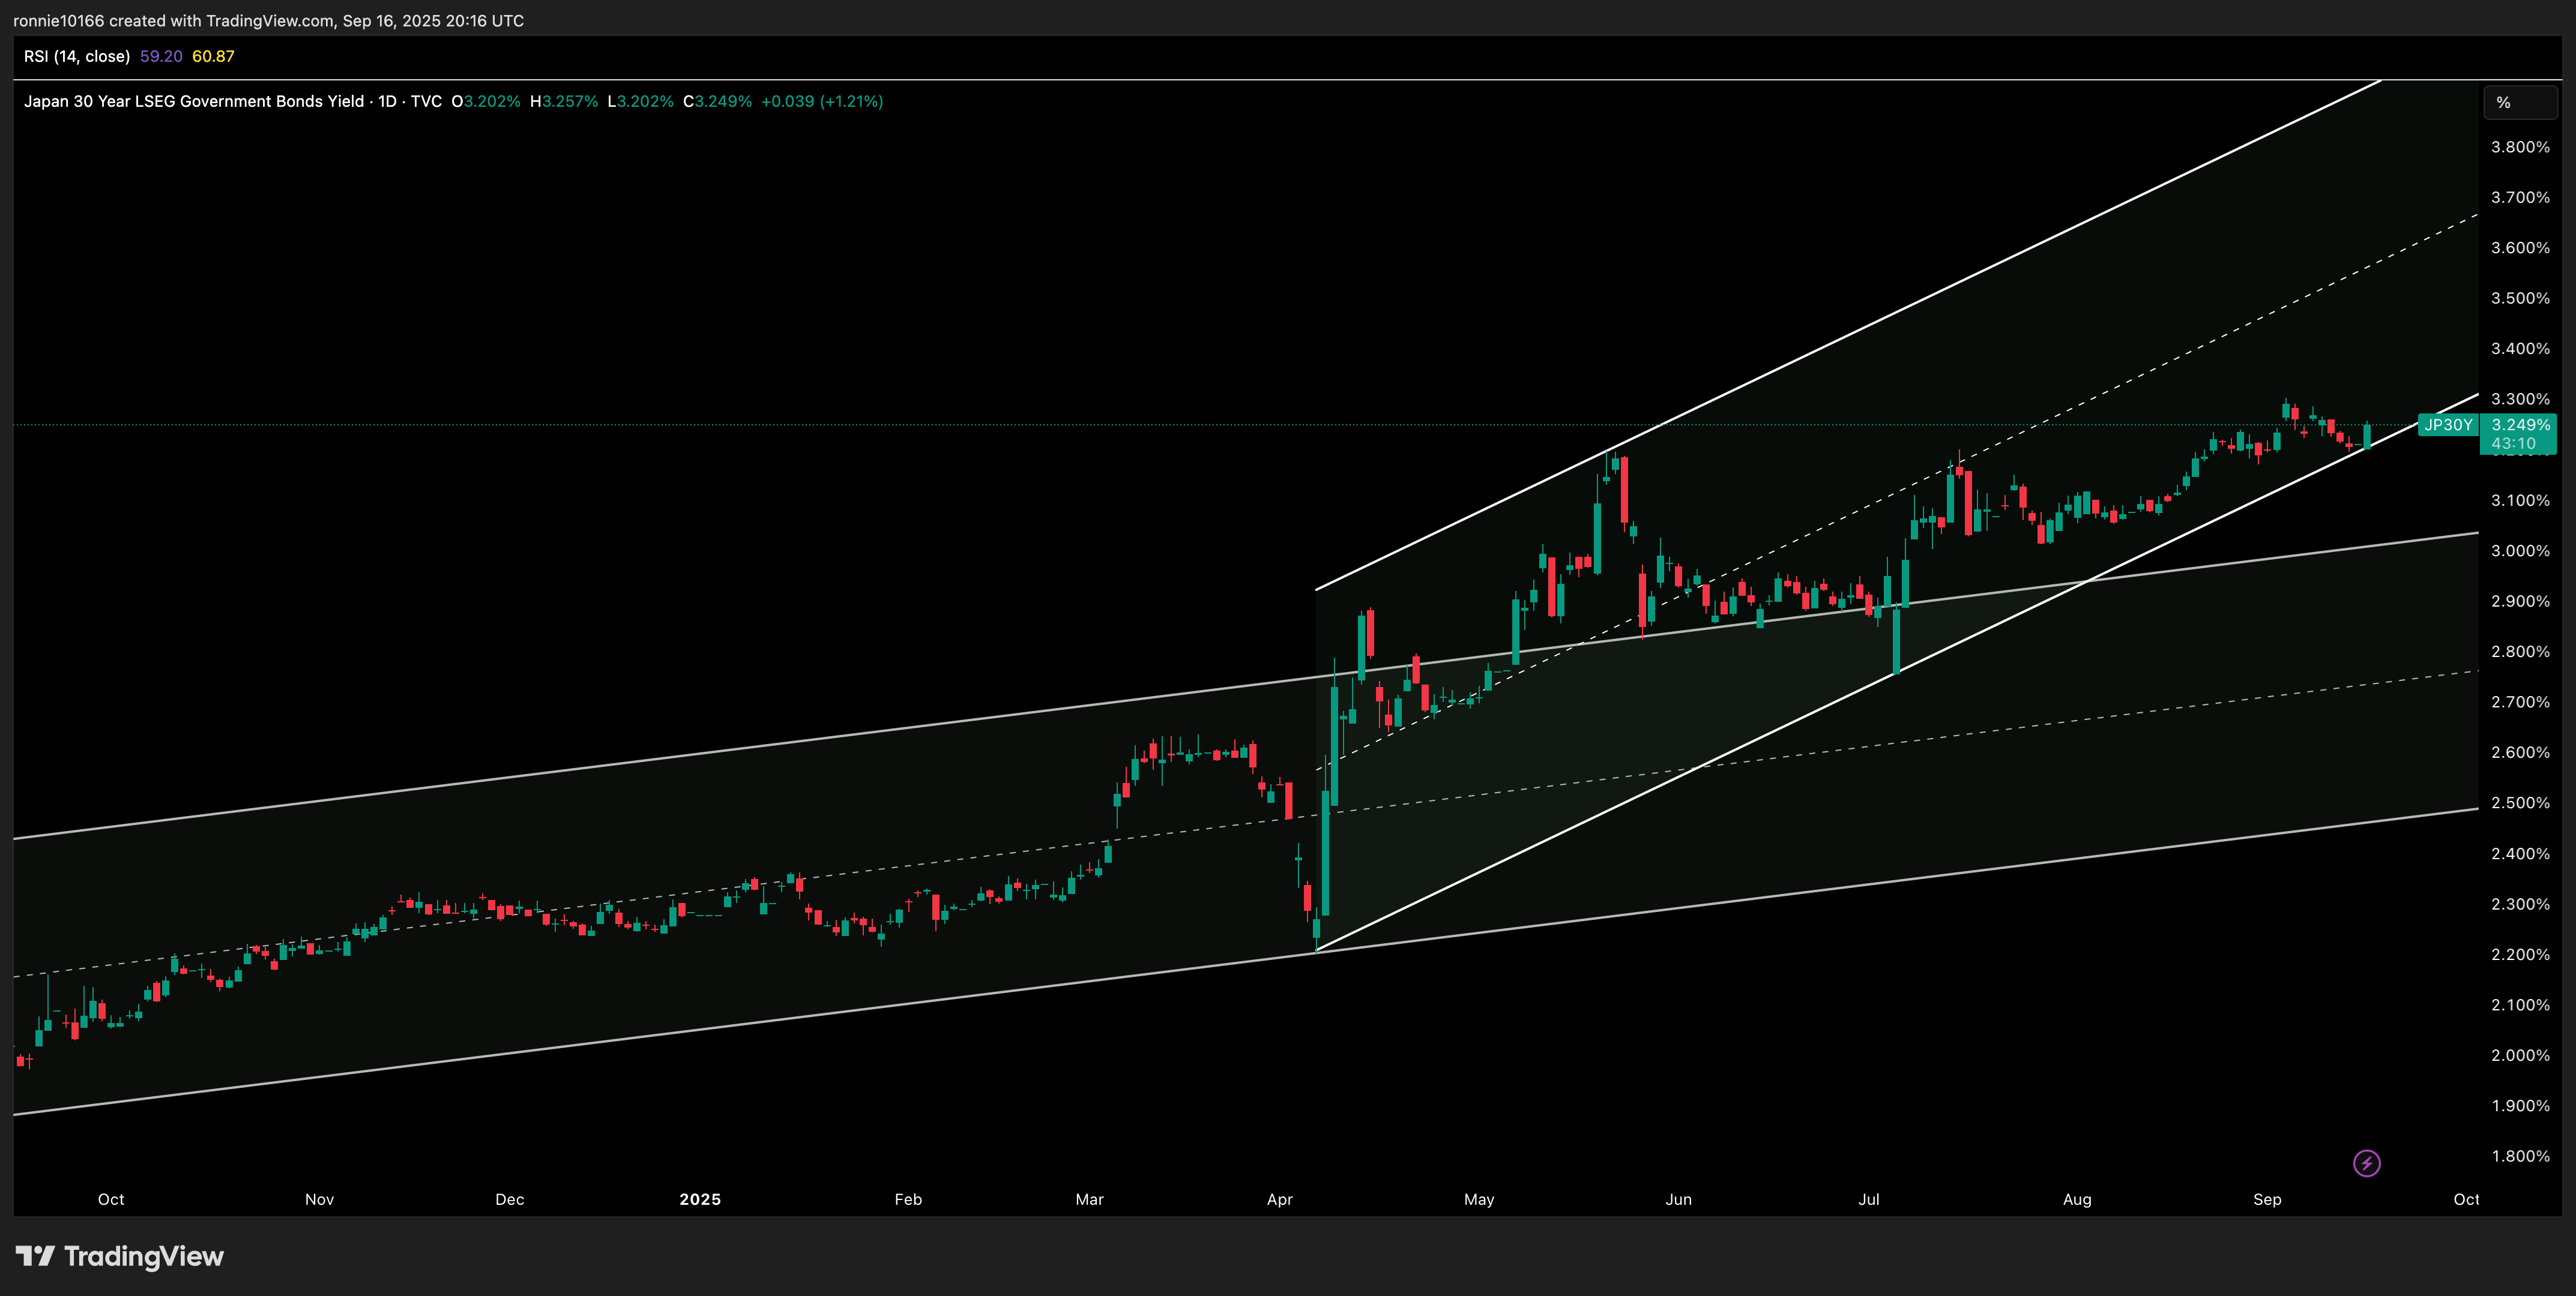
Task: Click the 3.000% price axis label
Action: 2520,551
